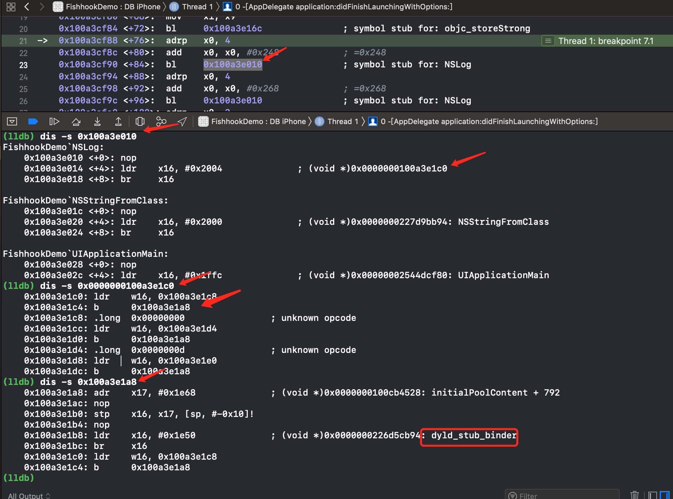Screen dimensions: 673x499
Task: Click gutter line number 21
Action: click(23, 41)
